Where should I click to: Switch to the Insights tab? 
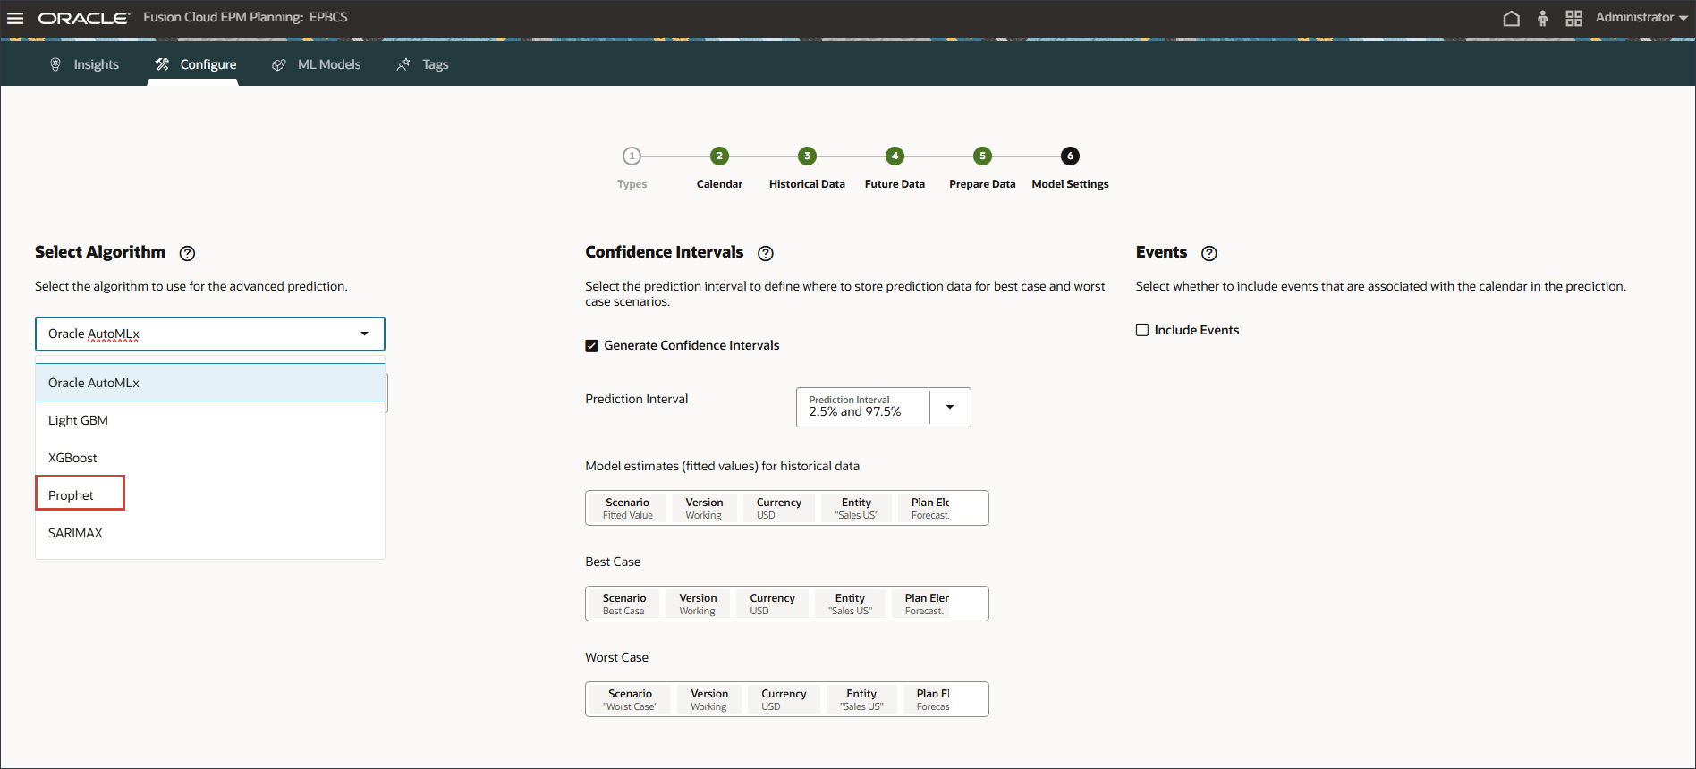click(84, 64)
